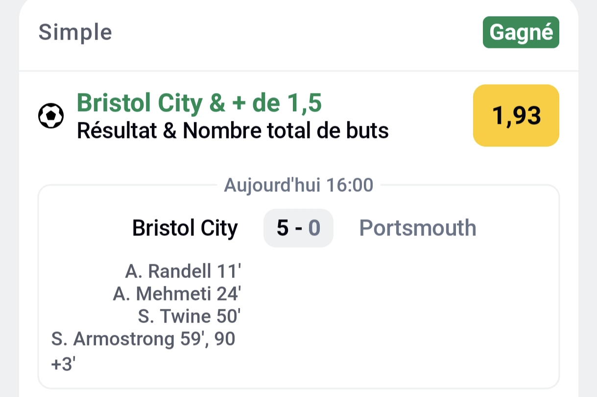Open the Résultat & Nombre total de buts market

[x=233, y=130]
